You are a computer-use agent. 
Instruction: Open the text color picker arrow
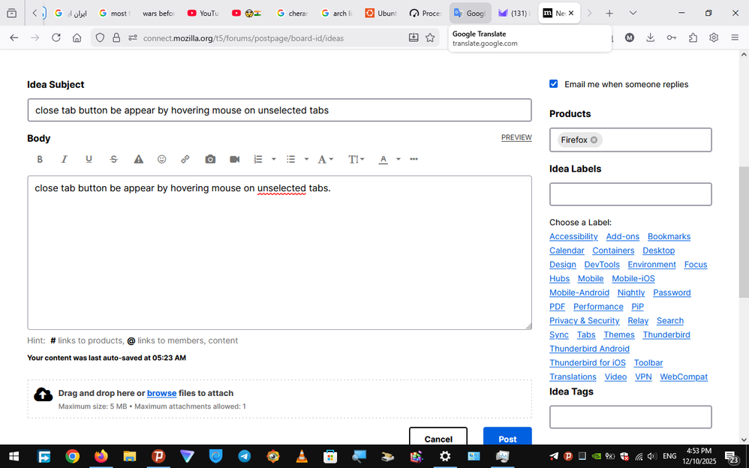tap(398, 159)
